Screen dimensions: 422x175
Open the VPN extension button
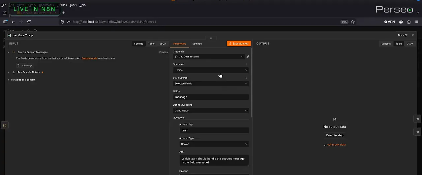point(389,22)
